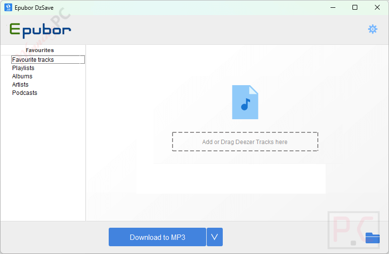Open Playlists in the sidebar
The image size is (389, 254).
[23, 68]
